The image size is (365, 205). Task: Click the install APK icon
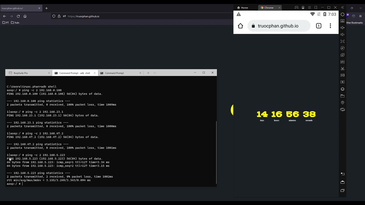point(342,62)
